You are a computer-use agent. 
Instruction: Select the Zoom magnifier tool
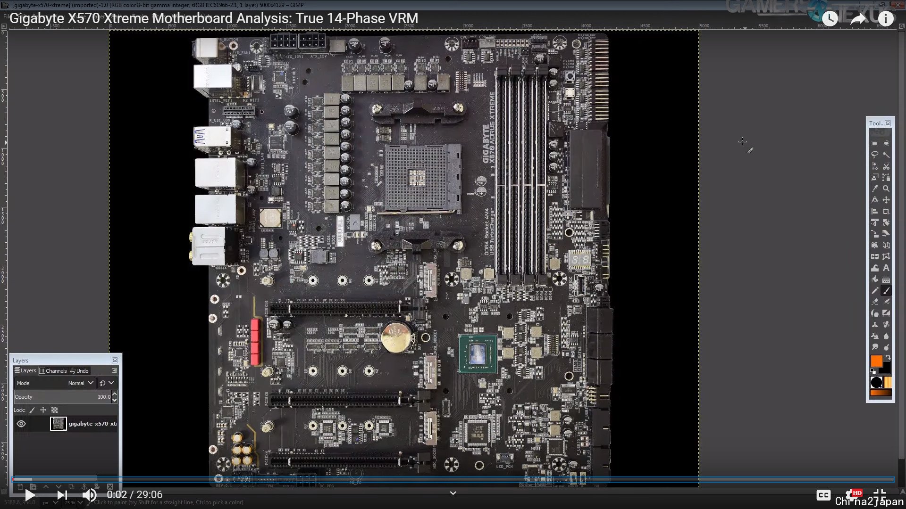pyautogui.click(x=886, y=189)
